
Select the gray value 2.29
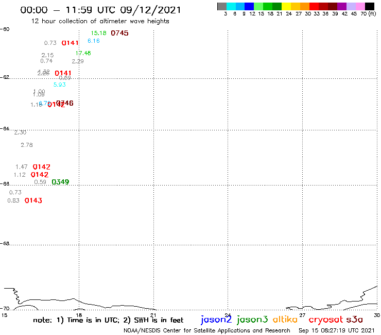78,61
